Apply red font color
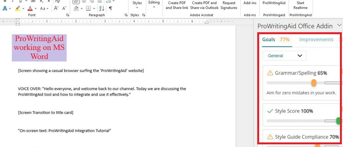 30,8
